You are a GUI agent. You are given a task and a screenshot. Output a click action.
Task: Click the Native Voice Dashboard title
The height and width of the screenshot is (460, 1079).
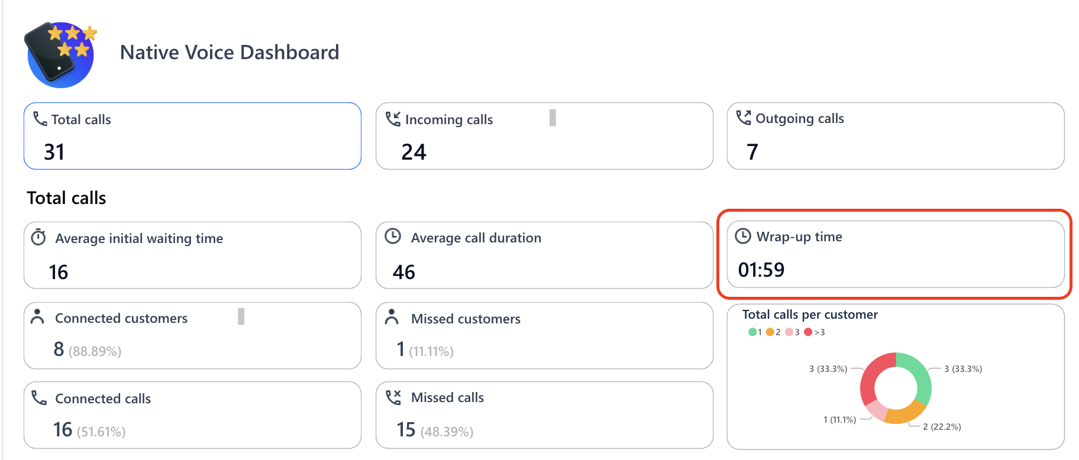[230, 52]
